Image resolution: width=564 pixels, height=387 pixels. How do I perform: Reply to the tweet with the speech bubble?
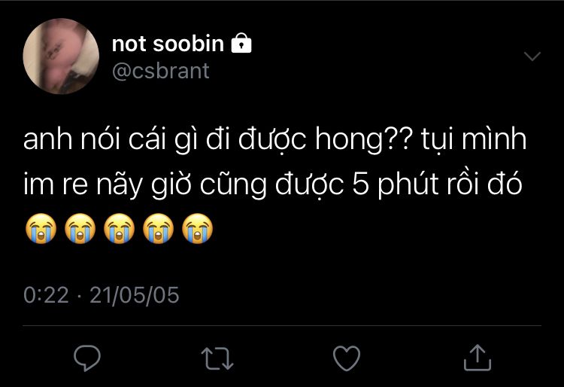(x=87, y=357)
